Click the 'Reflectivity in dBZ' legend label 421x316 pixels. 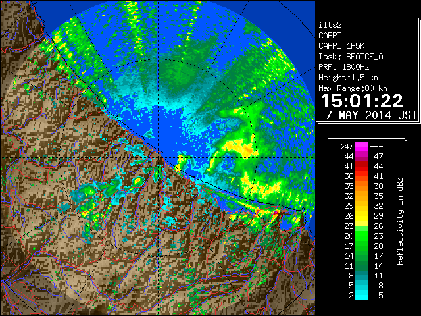point(400,221)
